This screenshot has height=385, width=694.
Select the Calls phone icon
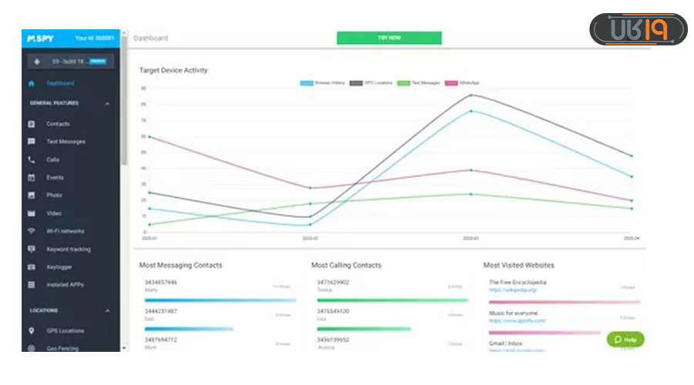32,160
